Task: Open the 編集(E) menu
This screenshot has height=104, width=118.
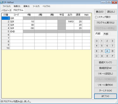Action: point(27,6)
